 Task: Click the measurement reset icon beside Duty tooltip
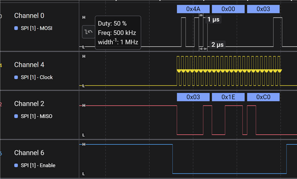click(89, 32)
